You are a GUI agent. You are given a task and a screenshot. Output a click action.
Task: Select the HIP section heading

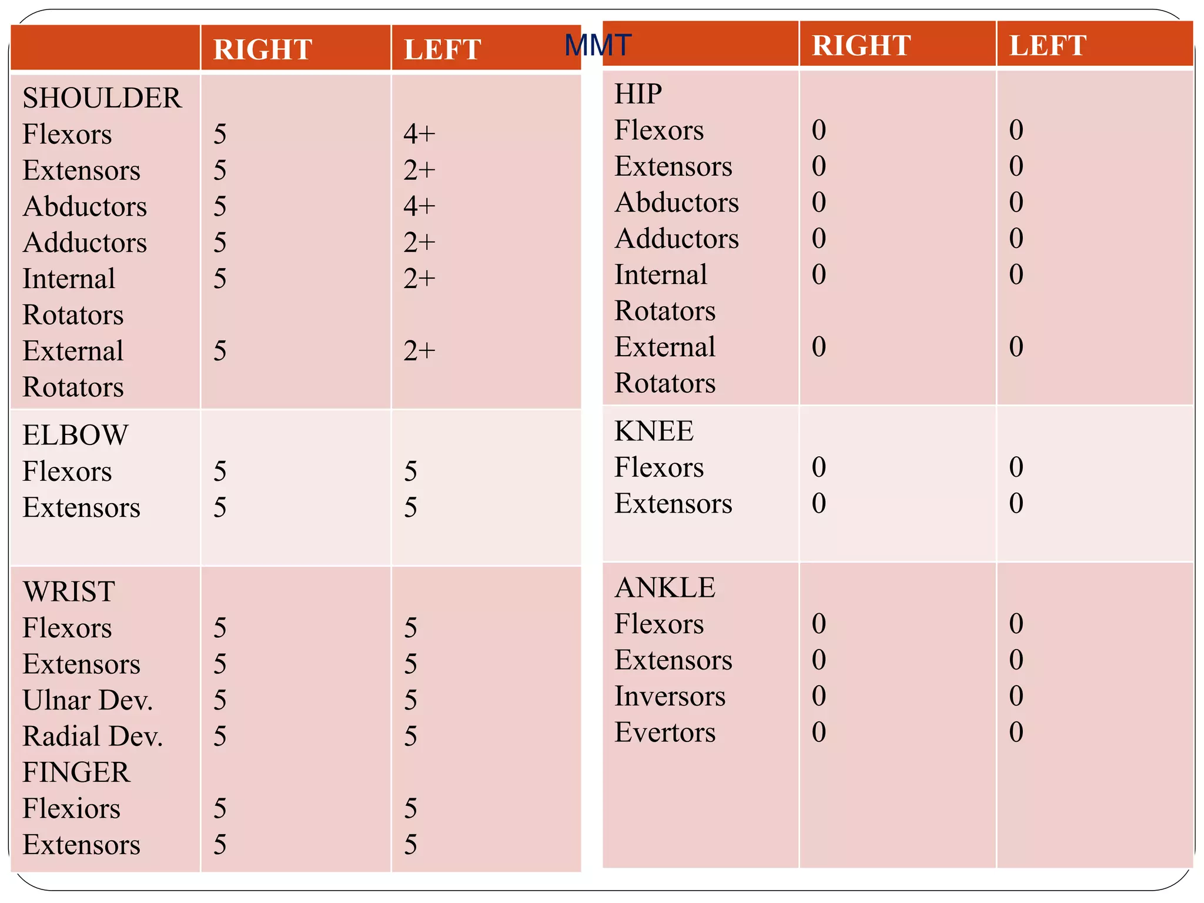[x=638, y=93]
